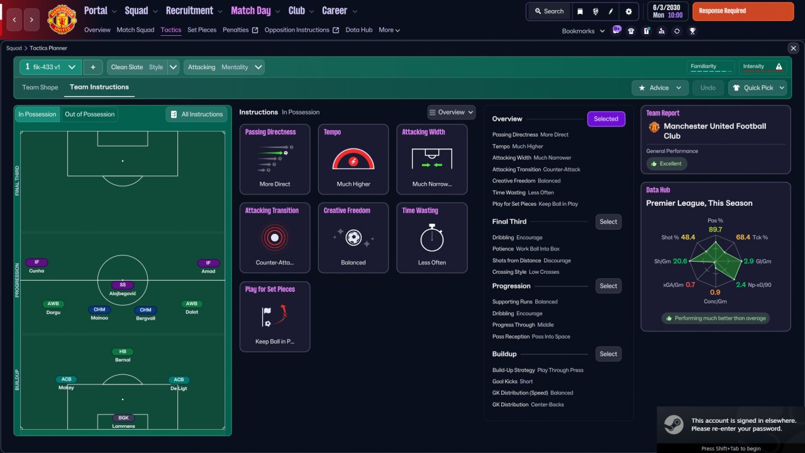Open the Squad menu dropdown

[x=142, y=11]
